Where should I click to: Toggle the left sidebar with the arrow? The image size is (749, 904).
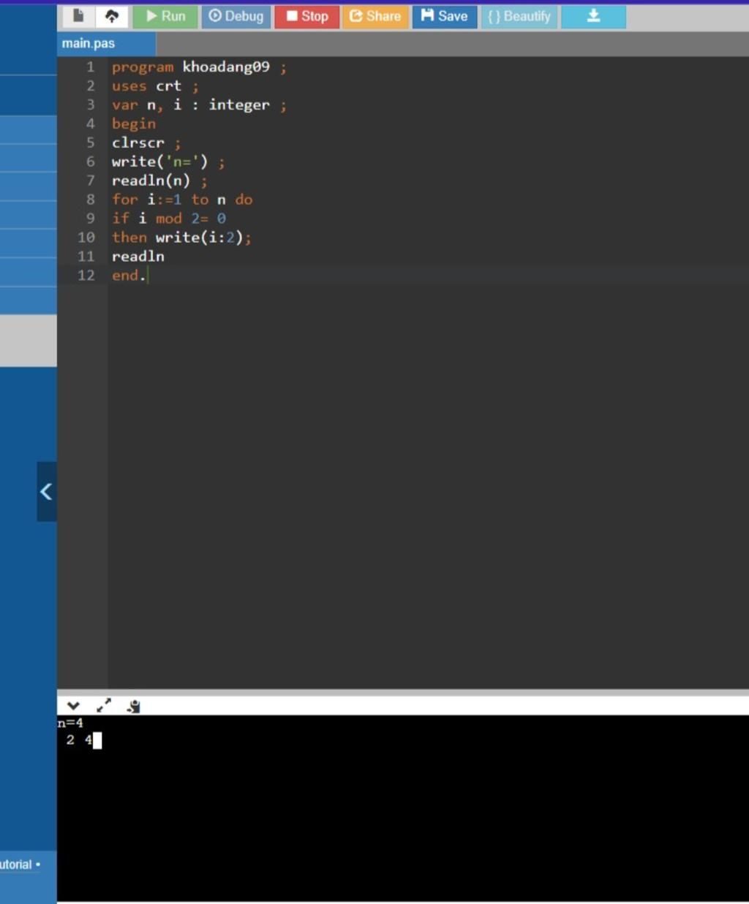[47, 491]
